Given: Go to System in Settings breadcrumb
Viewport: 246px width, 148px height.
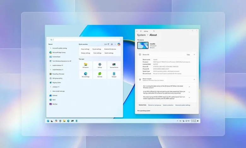Looking at the screenshot, I should [141, 35].
